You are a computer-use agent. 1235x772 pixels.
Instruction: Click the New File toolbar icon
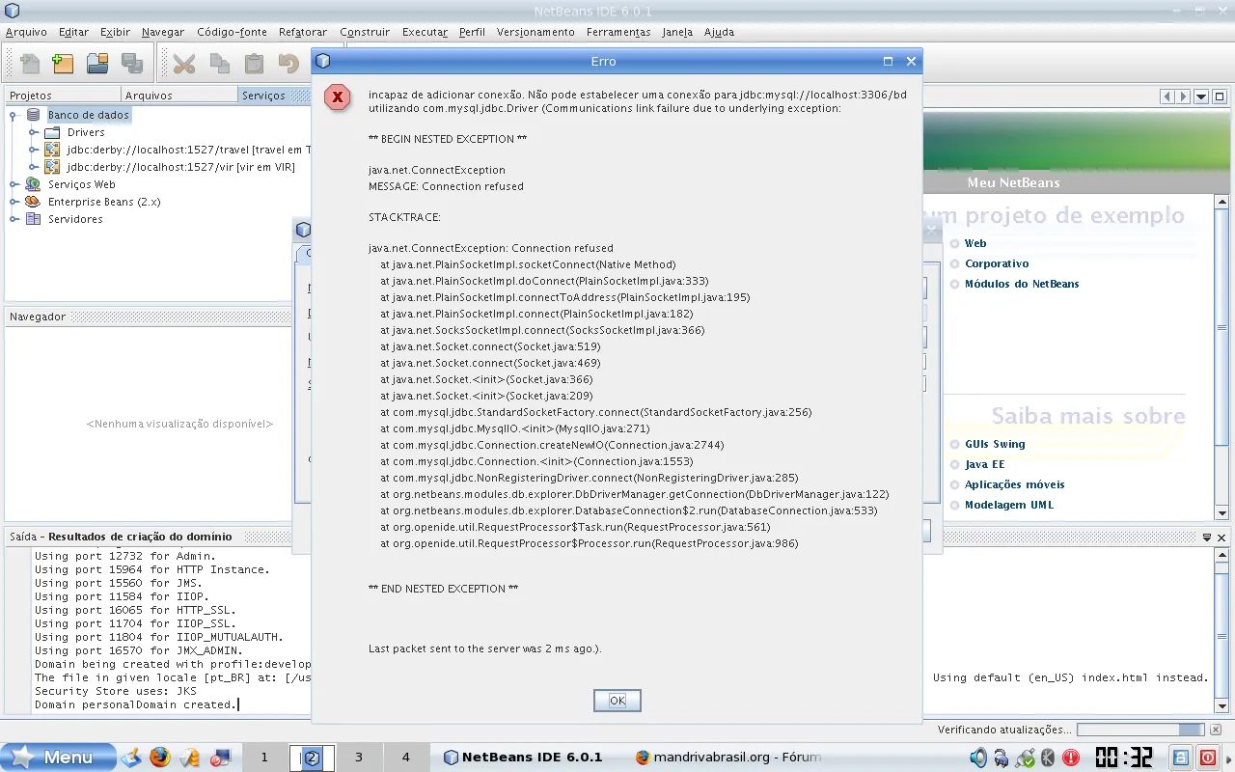[x=30, y=64]
